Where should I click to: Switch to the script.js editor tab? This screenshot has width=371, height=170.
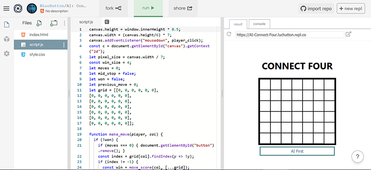(86, 22)
